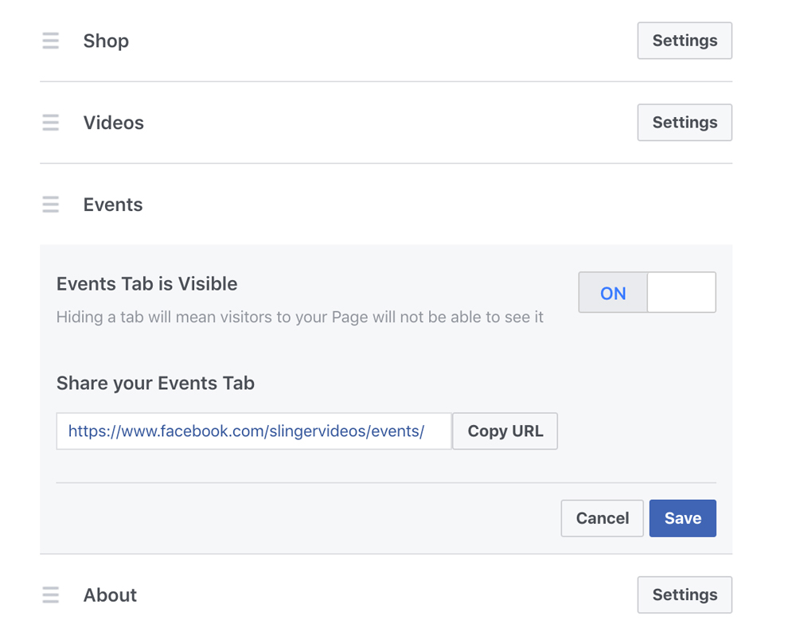Select the Shop section label
The width and height of the screenshot is (796, 620).
pos(106,41)
